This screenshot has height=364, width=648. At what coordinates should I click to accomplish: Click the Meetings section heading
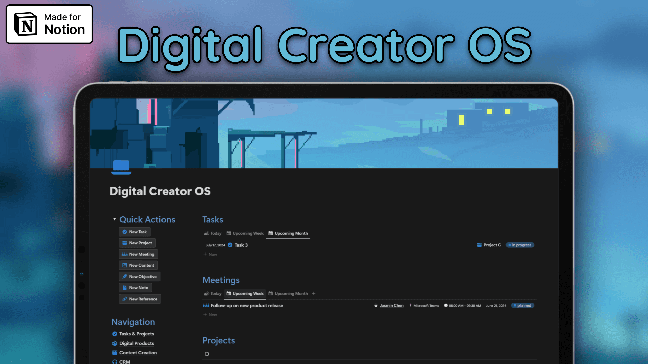coord(221,280)
